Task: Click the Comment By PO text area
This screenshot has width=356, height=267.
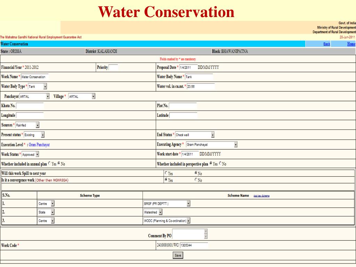Action: pyautogui.click(x=190, y=234)
